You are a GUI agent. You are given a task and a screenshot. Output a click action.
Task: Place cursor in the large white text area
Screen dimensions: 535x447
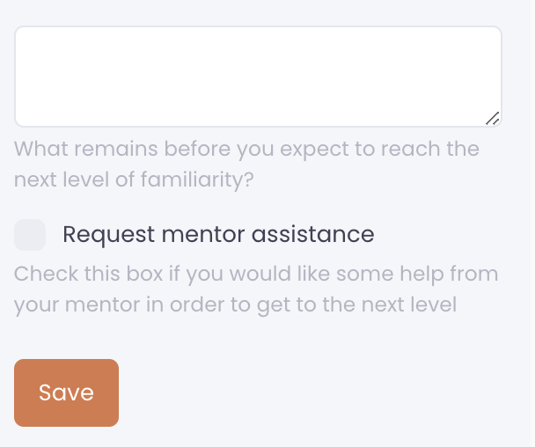pyautogui.click(x=258, y=77)
